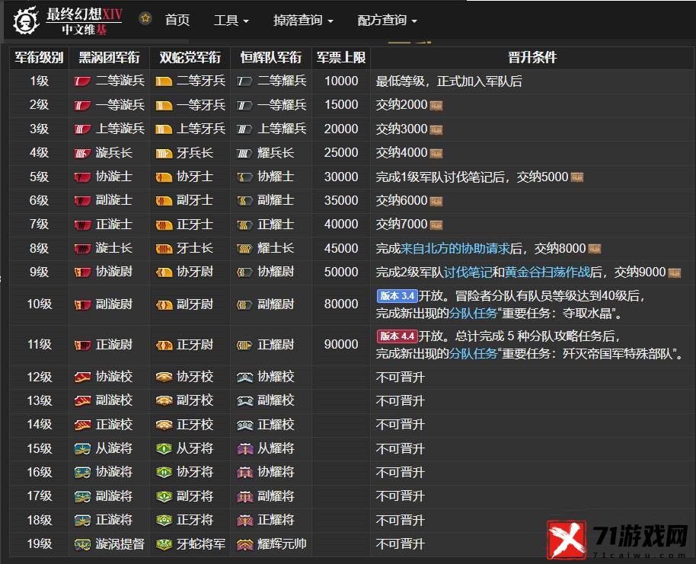The image size is (696, 564).
Task: Open the 黄金谷扫荡作战 link
Action: pyautogui.click(x=548, y=272)
